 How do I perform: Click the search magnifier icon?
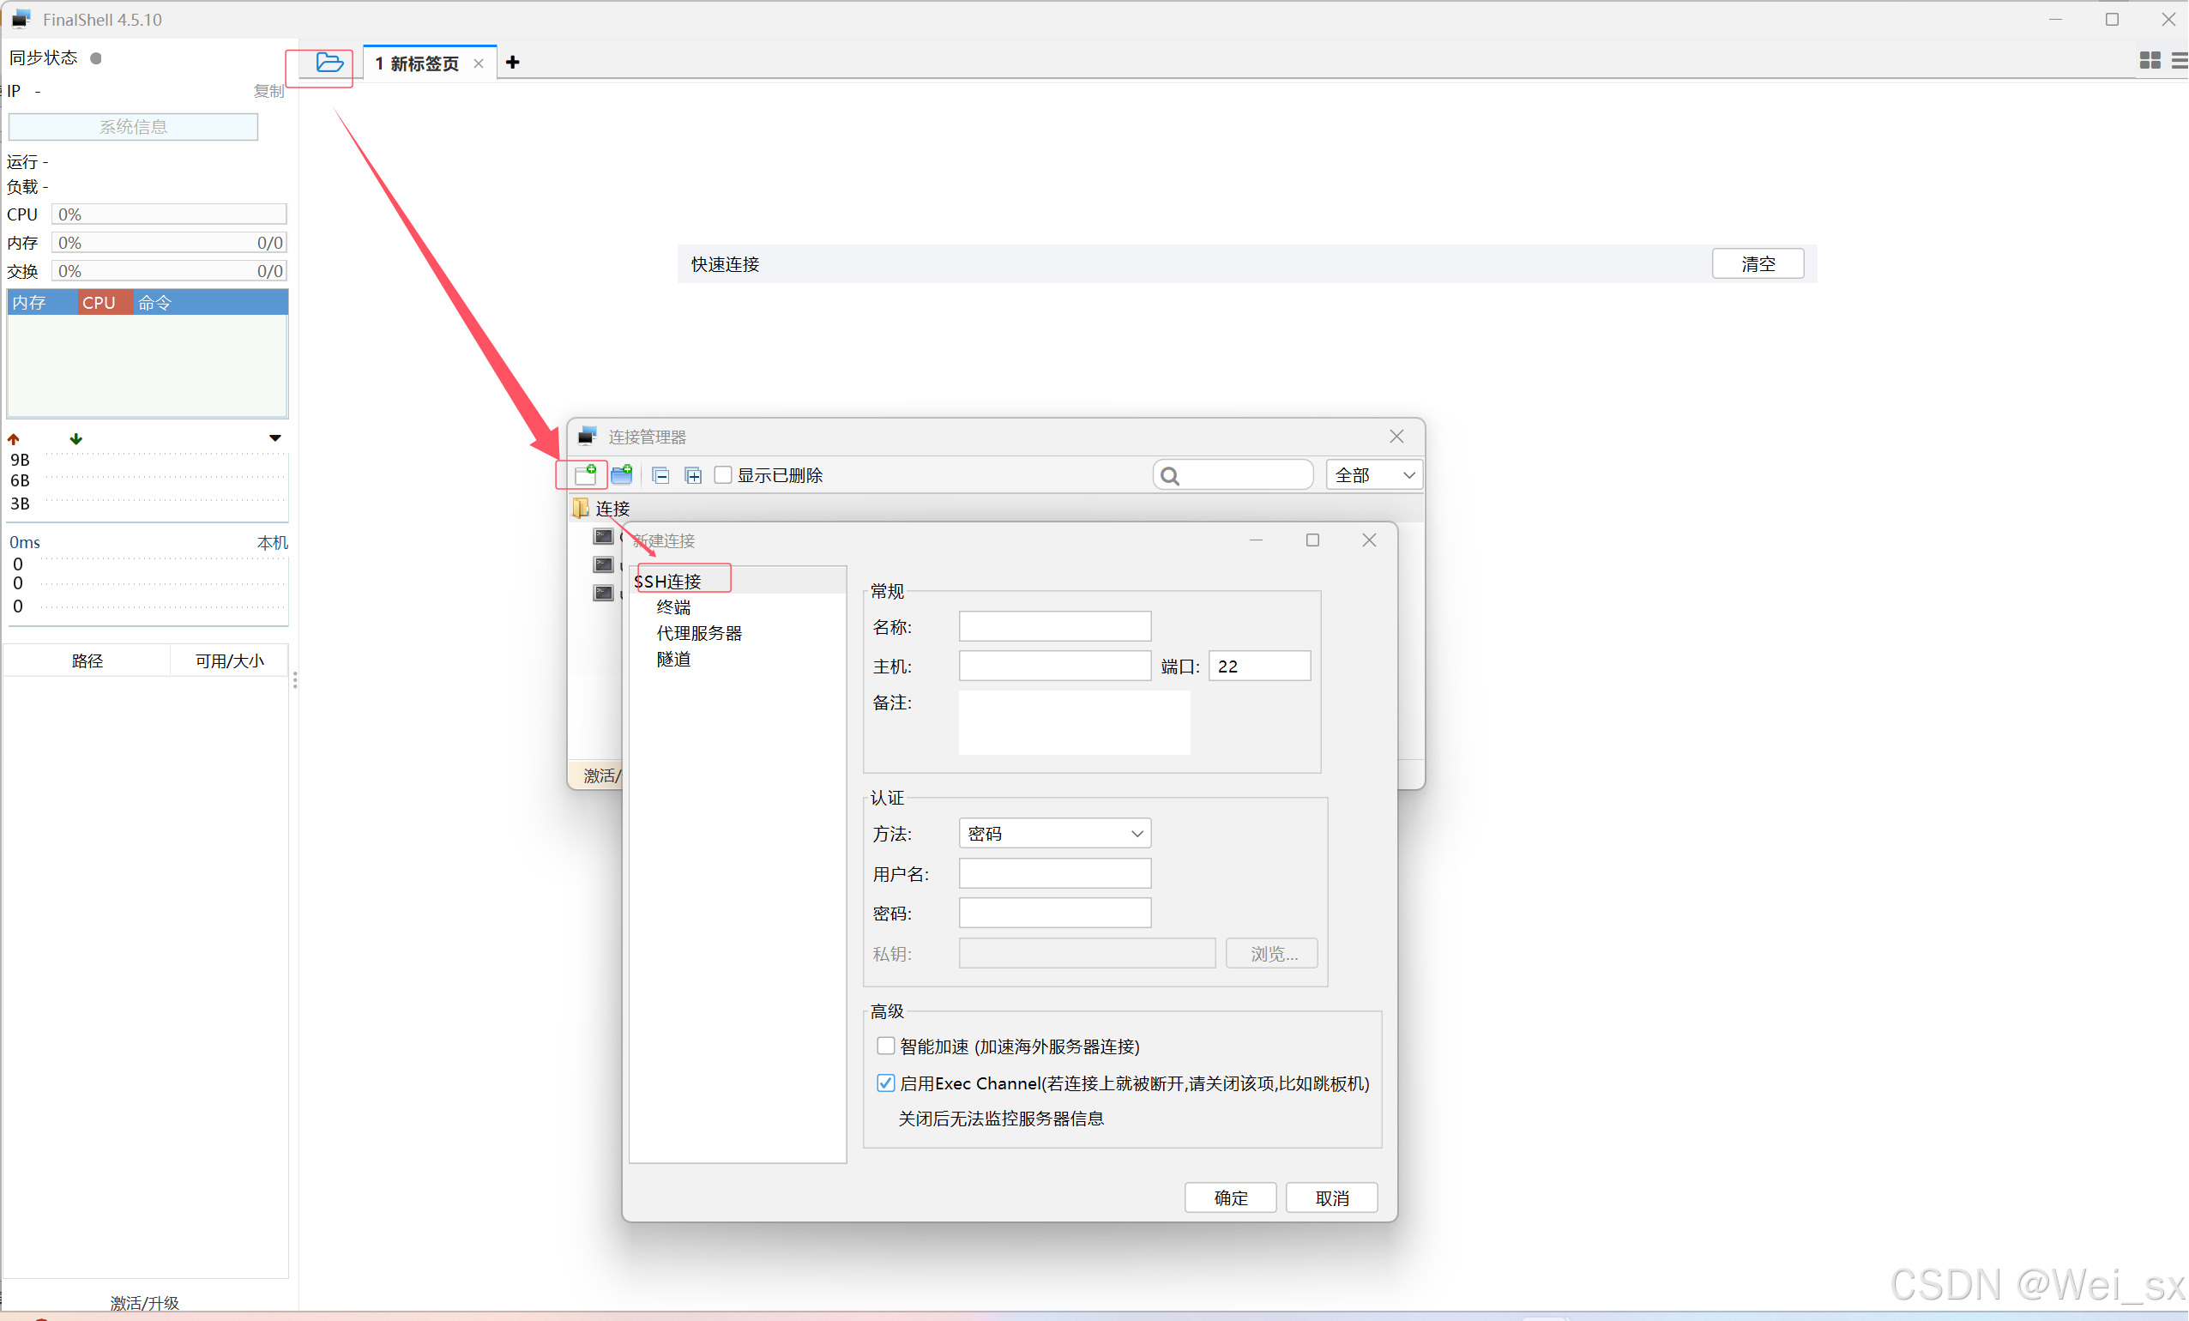tap(1170, 476)
